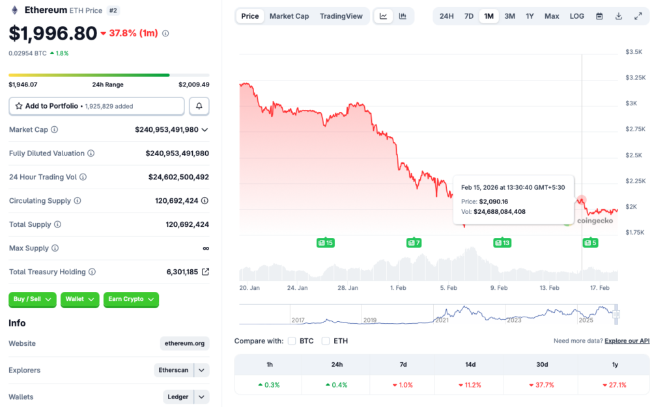Click the info icon beside Market Cap
This screenshot has height=407, width=667.
tap(54, 130)
